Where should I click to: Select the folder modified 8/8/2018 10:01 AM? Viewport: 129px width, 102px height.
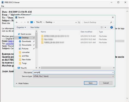click(x=54, y=42)
